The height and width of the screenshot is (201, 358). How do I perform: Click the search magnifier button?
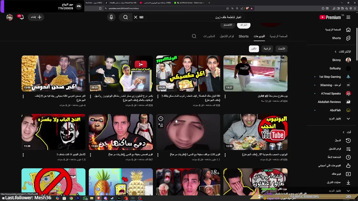(x=126, y=17)
